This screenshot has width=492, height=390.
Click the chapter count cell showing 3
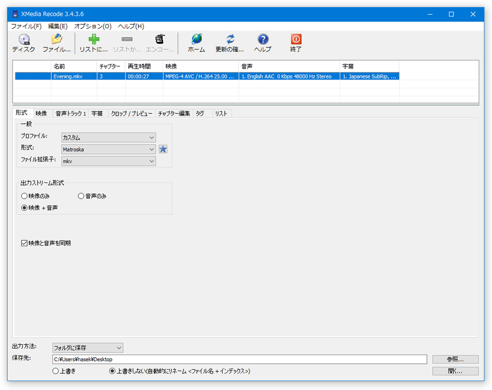coord(111,76)
